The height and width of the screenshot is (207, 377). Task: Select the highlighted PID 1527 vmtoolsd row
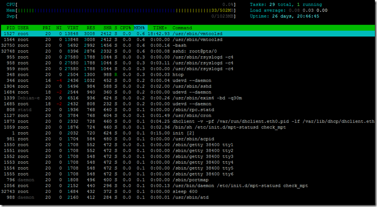(x=188, y=34)
